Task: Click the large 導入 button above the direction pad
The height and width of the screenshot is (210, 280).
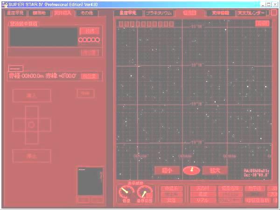Action: click(x=32, y=96)
